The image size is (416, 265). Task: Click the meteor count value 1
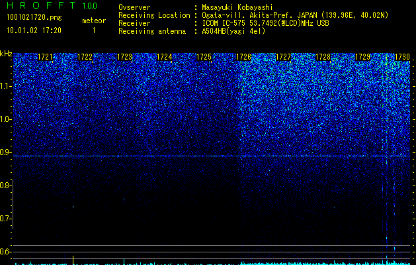click(94, 30)
